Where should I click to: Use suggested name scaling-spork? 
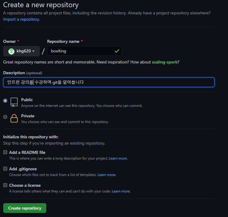coord(165,62)
